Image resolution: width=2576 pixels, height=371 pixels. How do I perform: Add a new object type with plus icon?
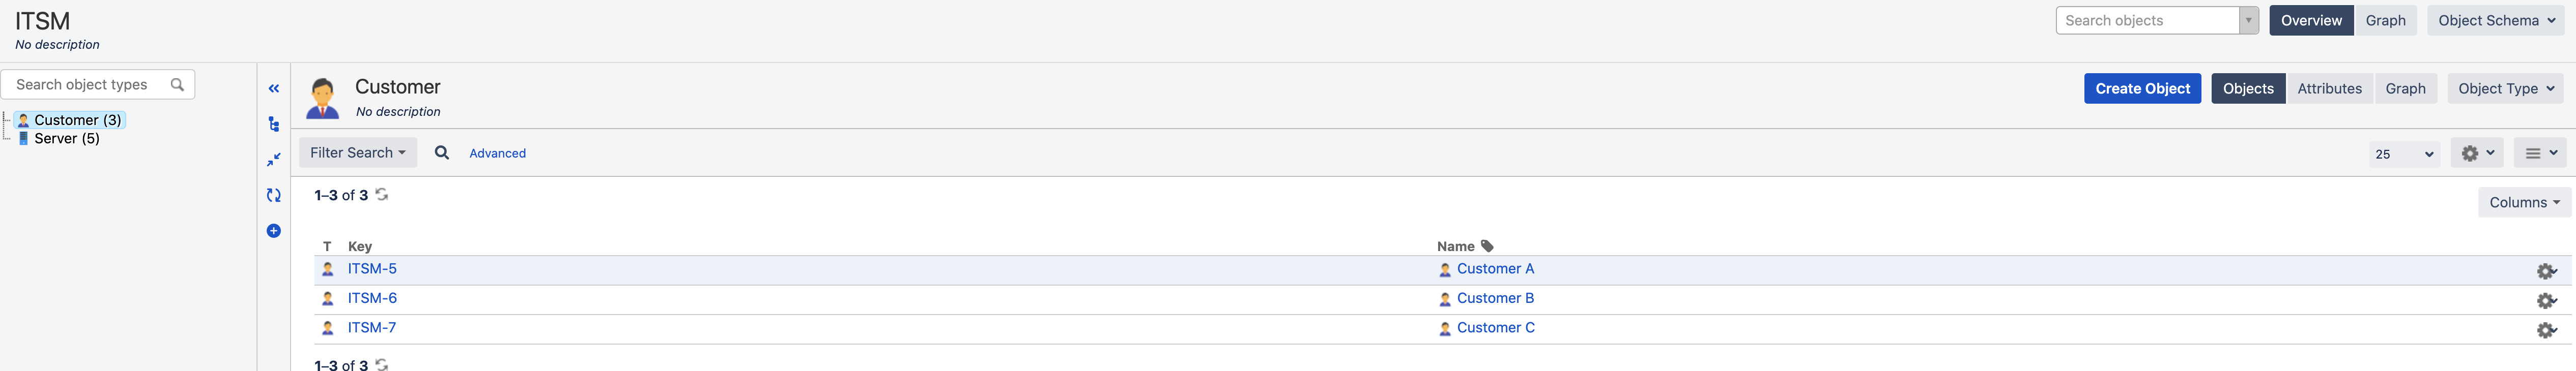pyautogui.click(x=274, y=231)
